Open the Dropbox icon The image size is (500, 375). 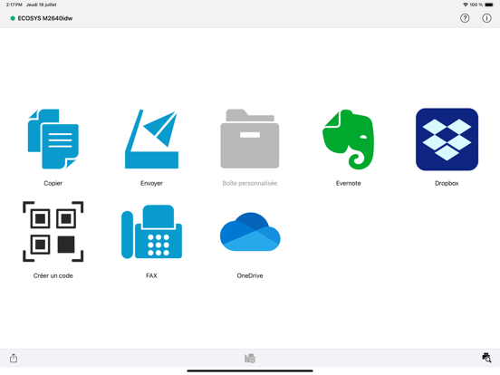(447, 139)
